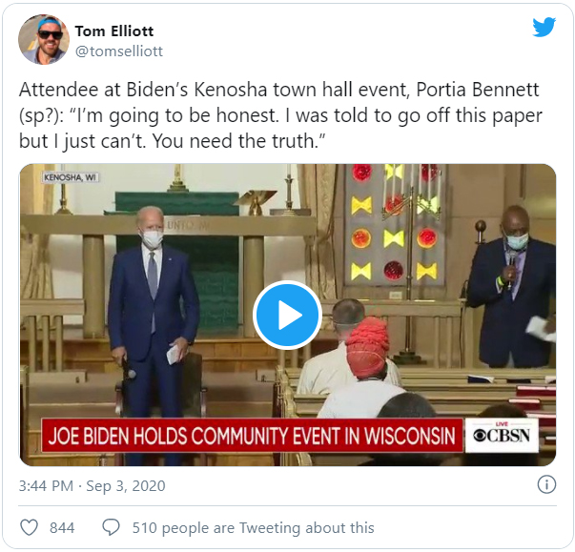Image resolution: width=575 pixels, height=552 pixels.
Task: Open the @tomselliott handle link
Action: tap(119, 51)
